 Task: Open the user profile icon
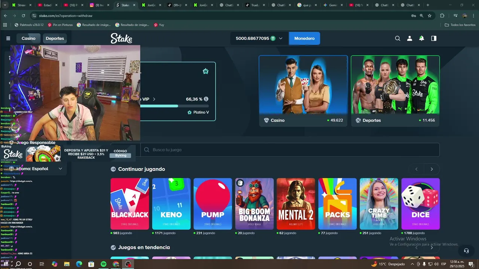[409, 38]
